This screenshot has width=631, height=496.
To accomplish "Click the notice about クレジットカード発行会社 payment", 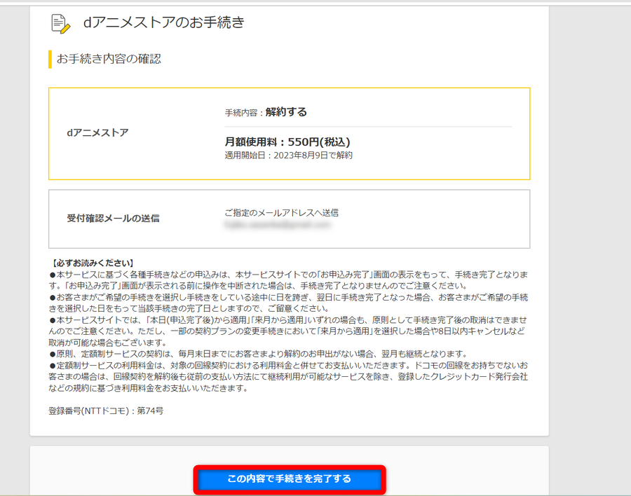I will click(289, 377).
